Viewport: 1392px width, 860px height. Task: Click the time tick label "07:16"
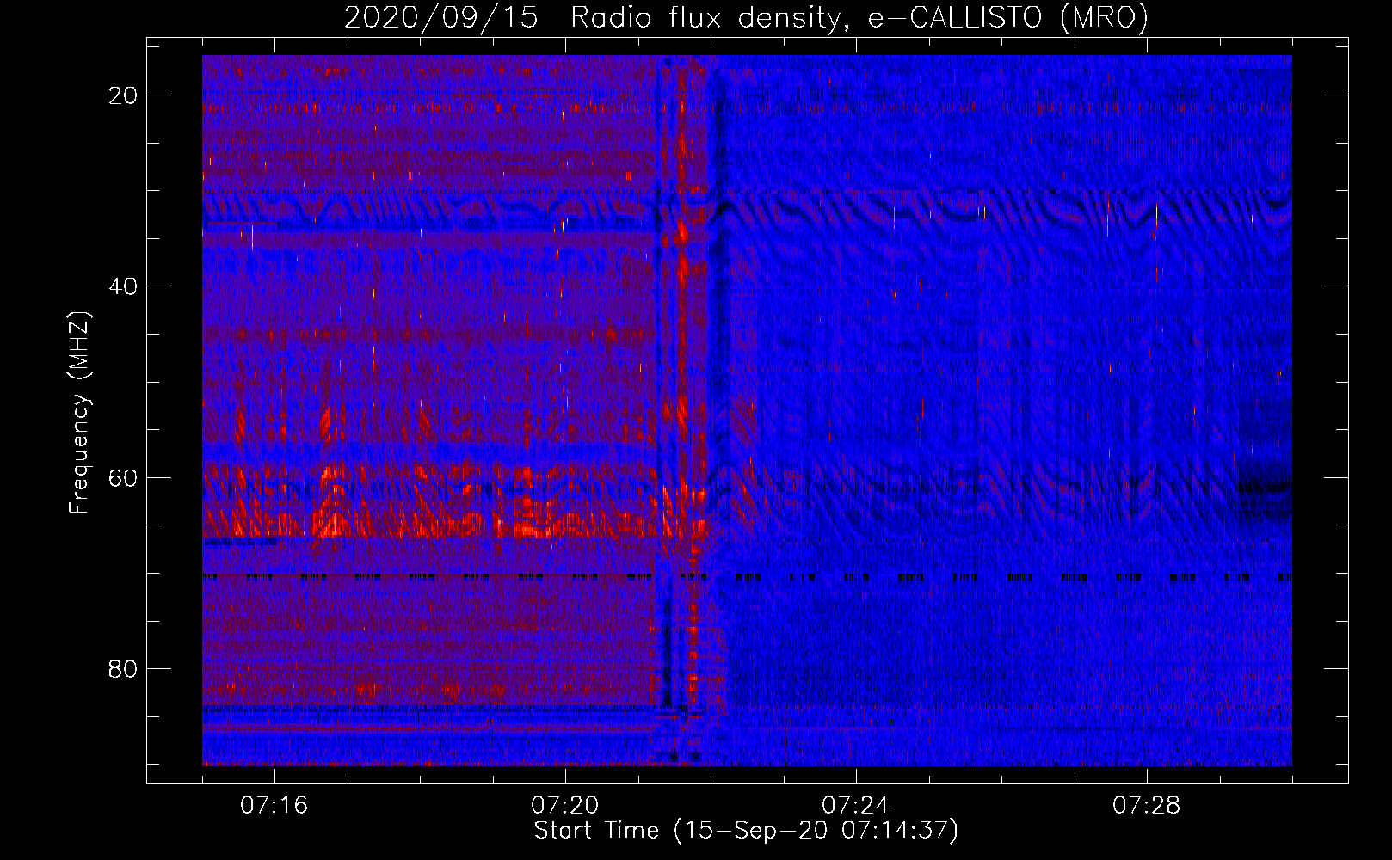coord(274,806)
